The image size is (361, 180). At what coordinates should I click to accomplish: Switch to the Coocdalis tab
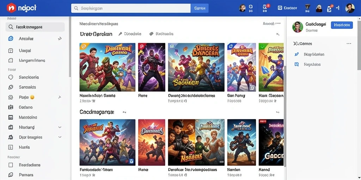[130, 34]
